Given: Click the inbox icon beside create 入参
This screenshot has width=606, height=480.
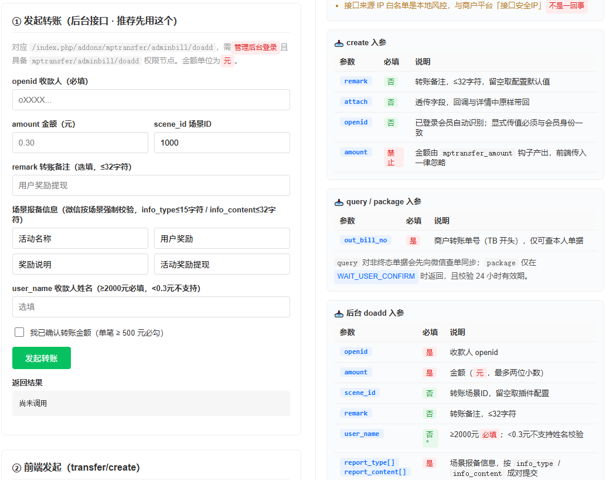Looking at the screenshot, I should [339, 43].
